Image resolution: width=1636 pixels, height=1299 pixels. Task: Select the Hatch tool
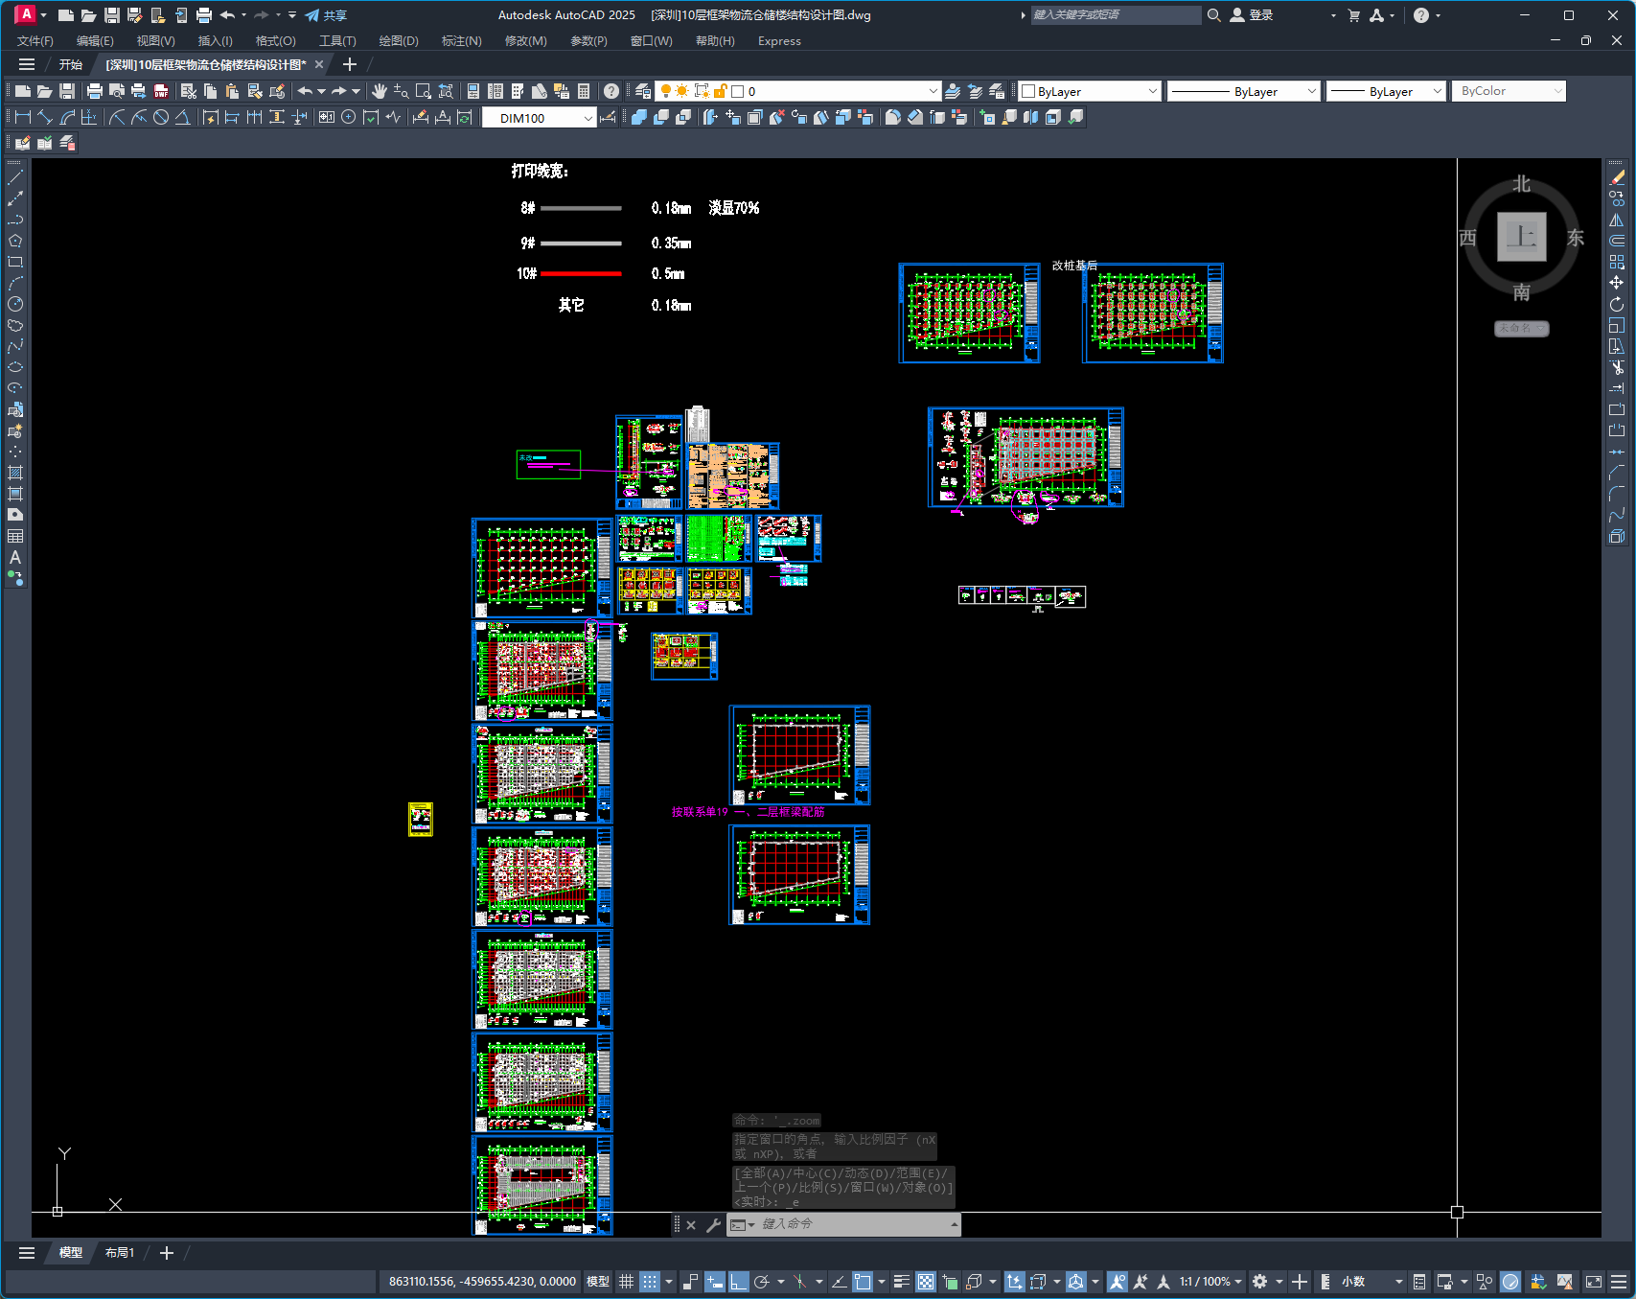click(15, 473)
